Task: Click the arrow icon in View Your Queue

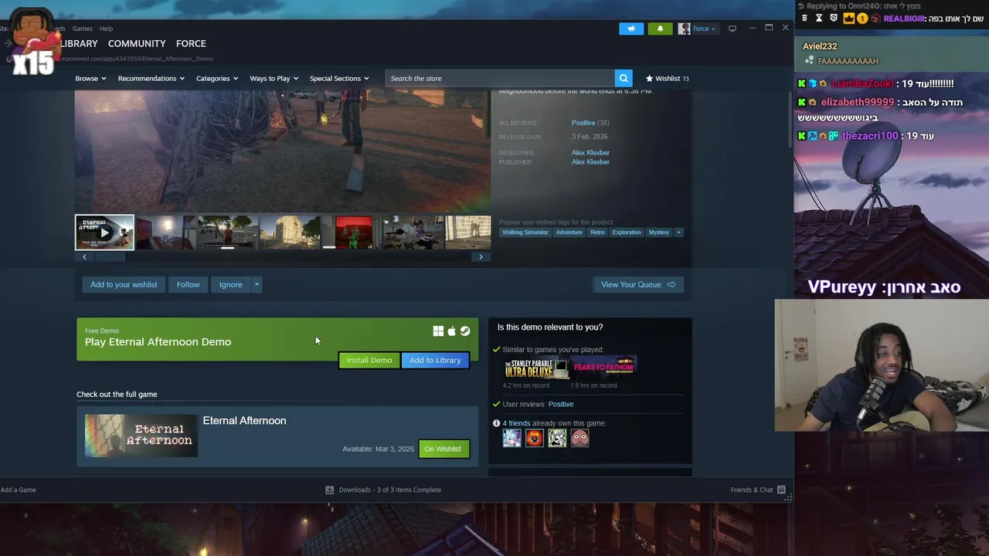Action: (671, 285)
